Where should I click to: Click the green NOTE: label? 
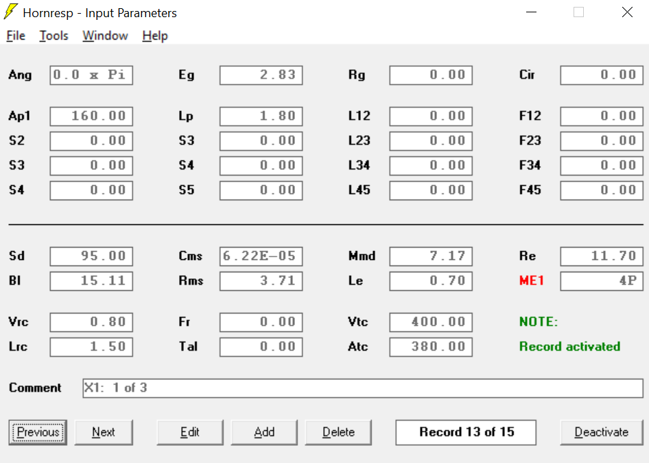tap(539, 322)
